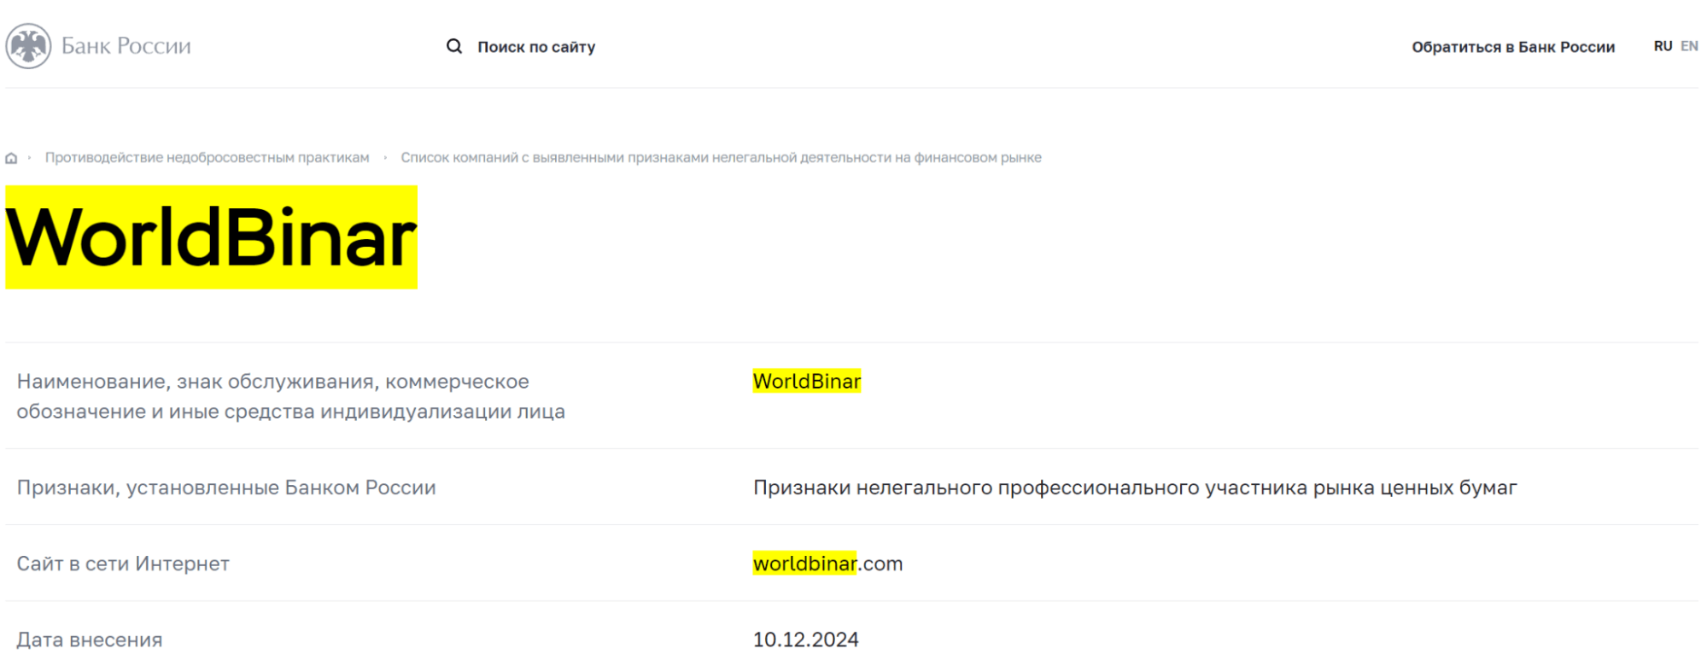Viewport: 1707px width, 672px height.
Task: Click the home breadcrumb icon
Action: click(x=11, y=158)
